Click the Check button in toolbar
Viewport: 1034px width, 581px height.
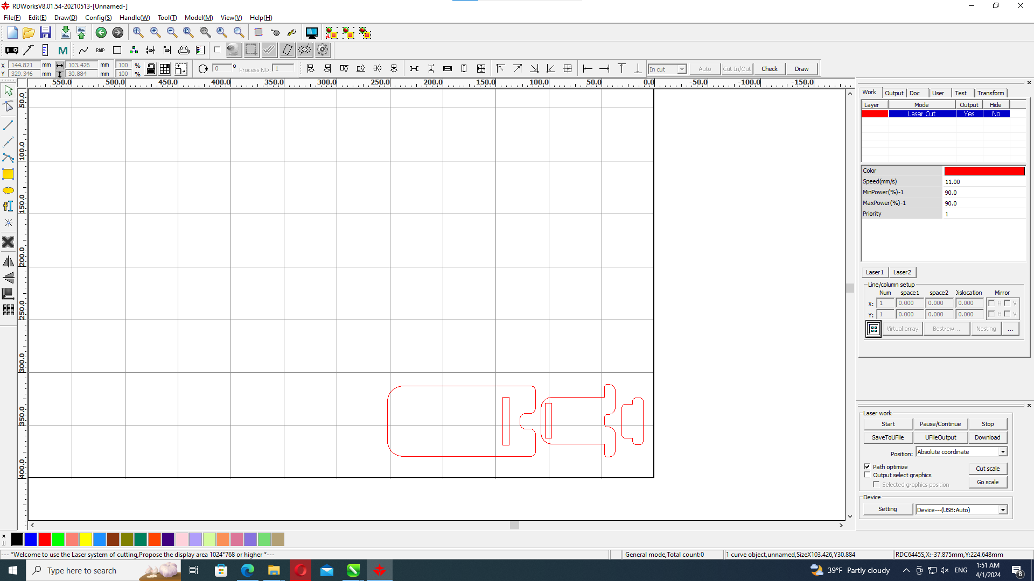(x=769, y=69)
